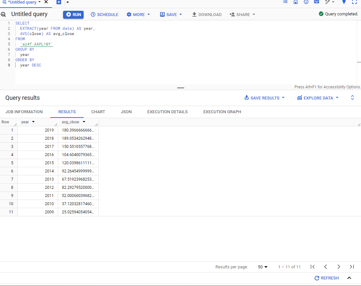Open the More settings menu
The width and height of the screenshot is (361, 286).
[x=139, y=14]
